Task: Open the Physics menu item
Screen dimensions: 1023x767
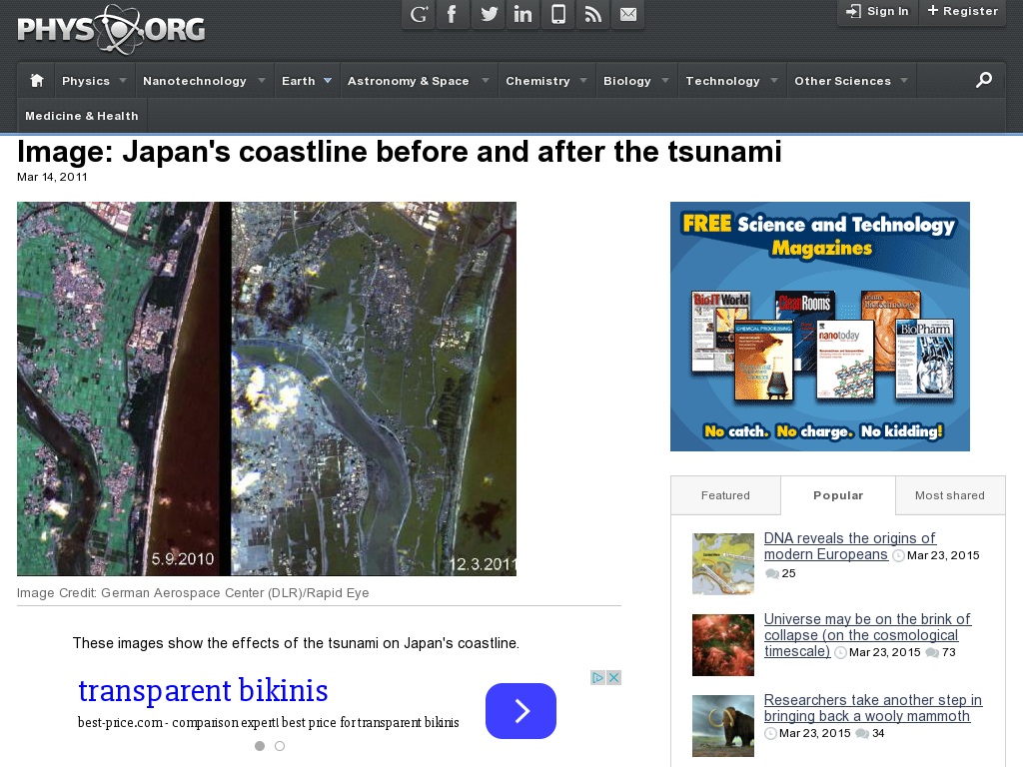Action: point(86,81)
